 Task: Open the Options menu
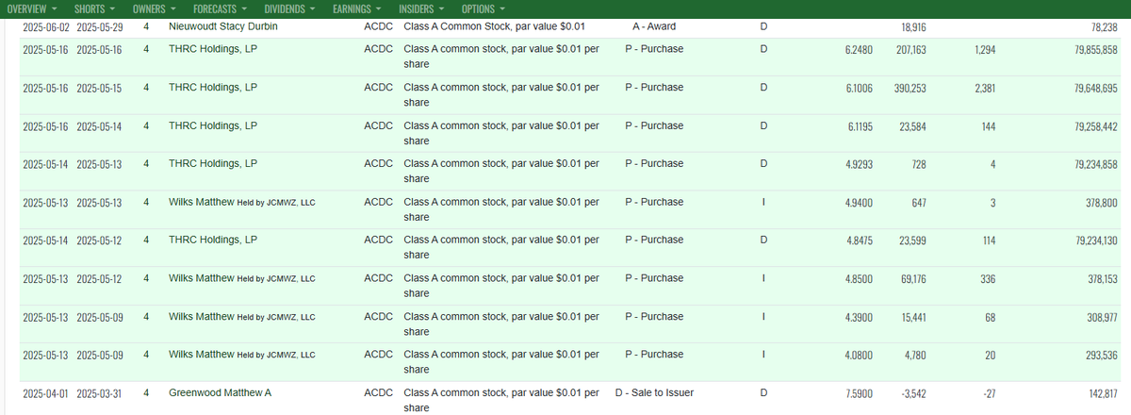pos(484,8)
